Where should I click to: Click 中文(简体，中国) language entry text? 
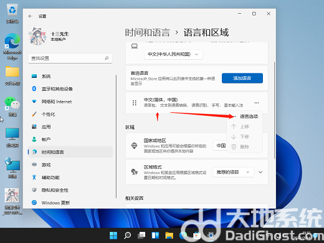tap(161, 100)
